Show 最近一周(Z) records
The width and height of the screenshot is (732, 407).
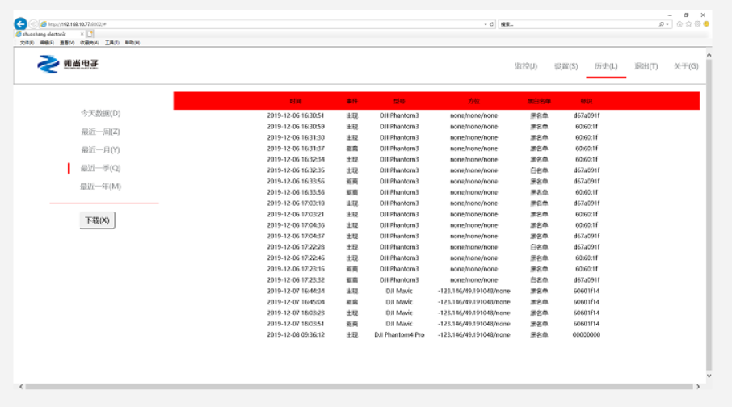(101, 132)
